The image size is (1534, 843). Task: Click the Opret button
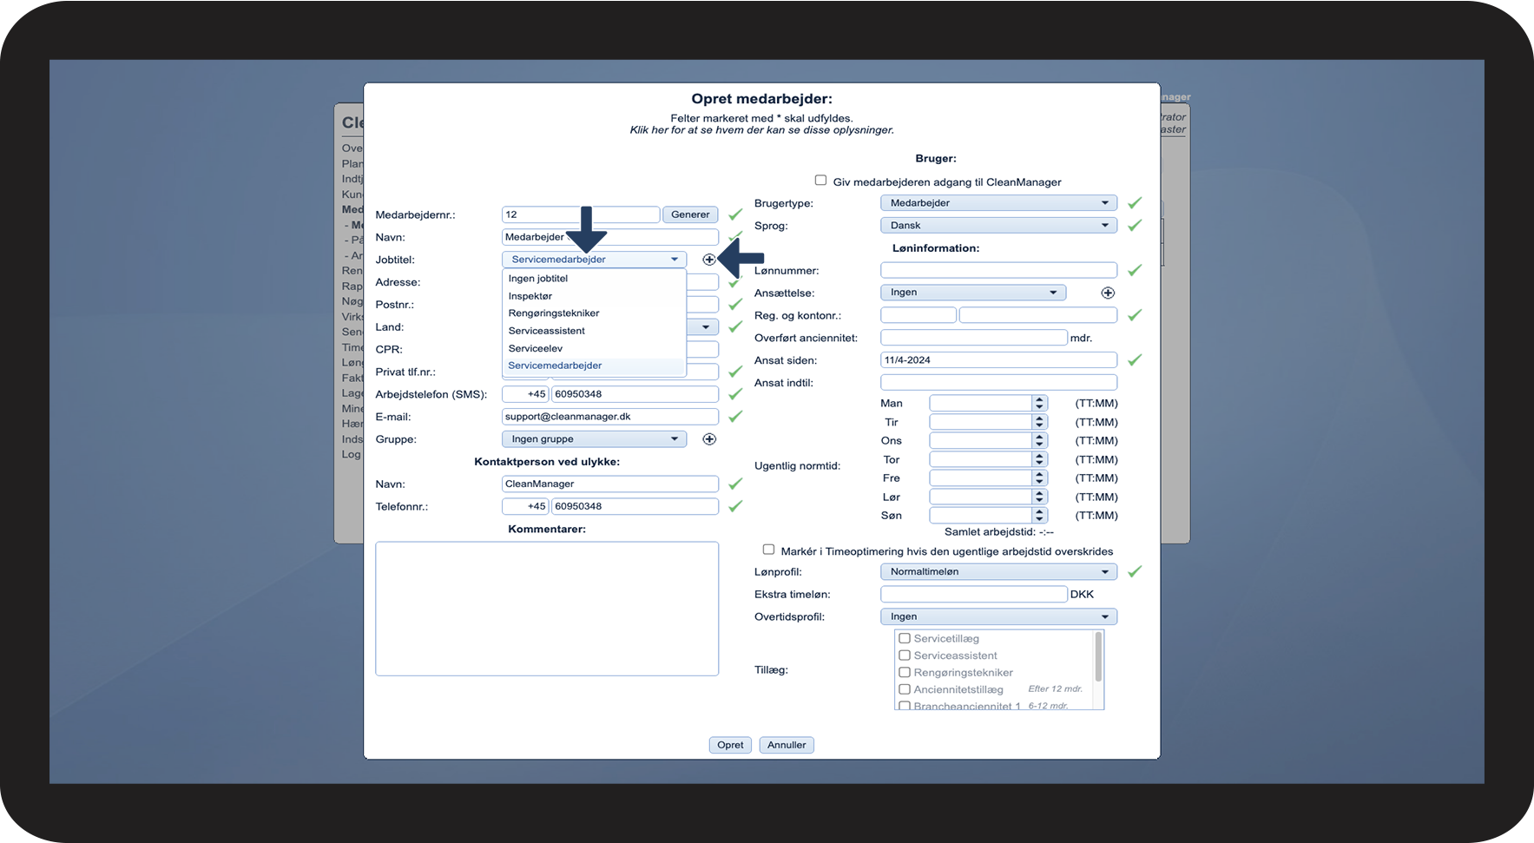click(x=730, y=745)
